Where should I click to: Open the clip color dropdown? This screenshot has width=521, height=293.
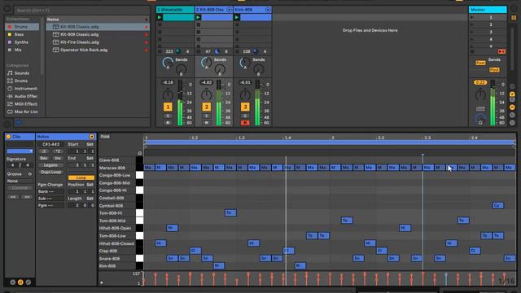coord(20,151)
